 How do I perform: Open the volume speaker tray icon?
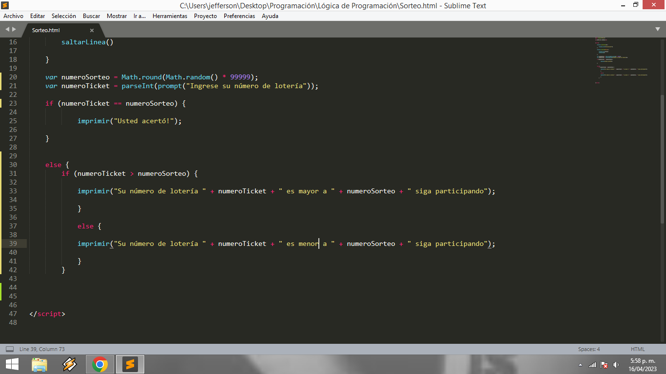616,365
